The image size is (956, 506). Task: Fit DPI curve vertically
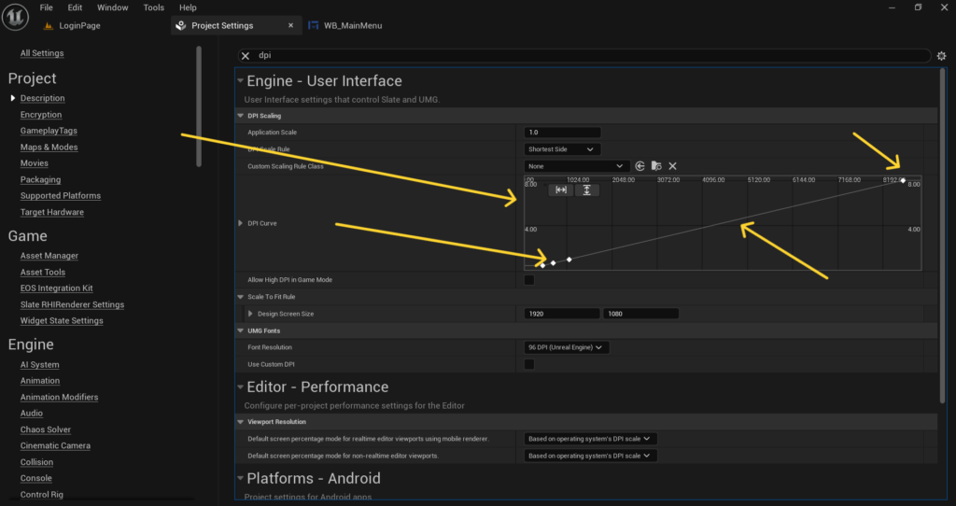click(586, 190)
